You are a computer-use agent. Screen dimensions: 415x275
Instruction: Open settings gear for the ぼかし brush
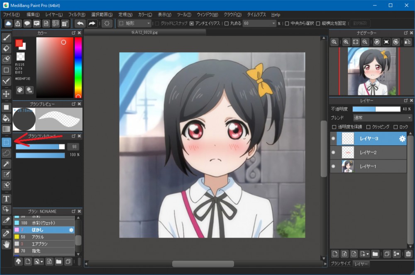click(71, 230)
